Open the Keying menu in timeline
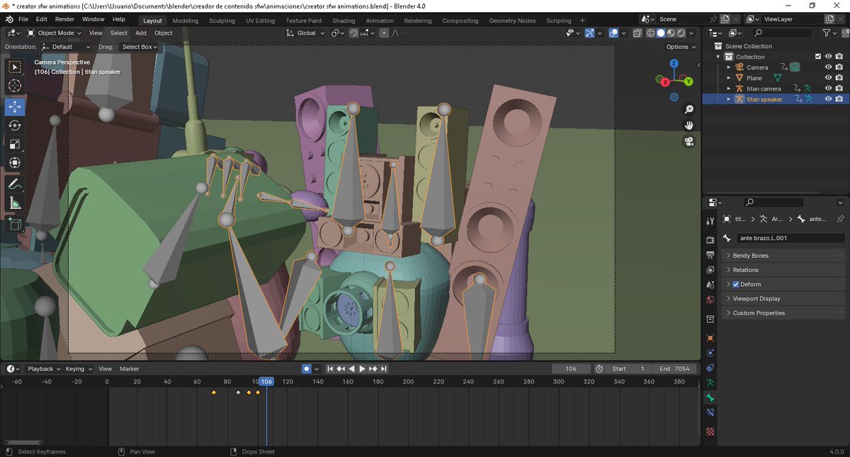Screen dimensions: 850x457 pyautogui.click(x=78, y=368)
